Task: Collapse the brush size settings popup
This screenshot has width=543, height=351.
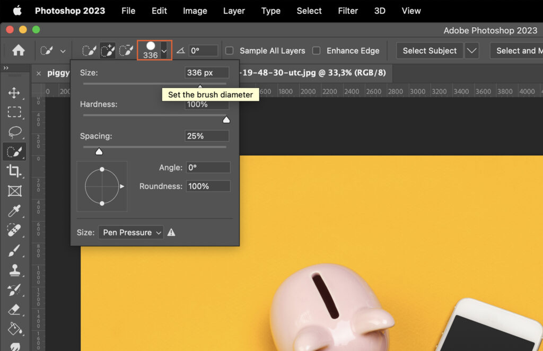Action: click(163, 50)
